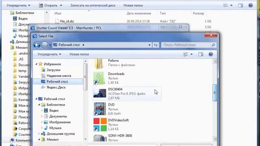Screen dimensions: 260x146
Task: Open Упорядочить menu in background Explorer window
Action: pyautogui.click(x=18, y=5)
